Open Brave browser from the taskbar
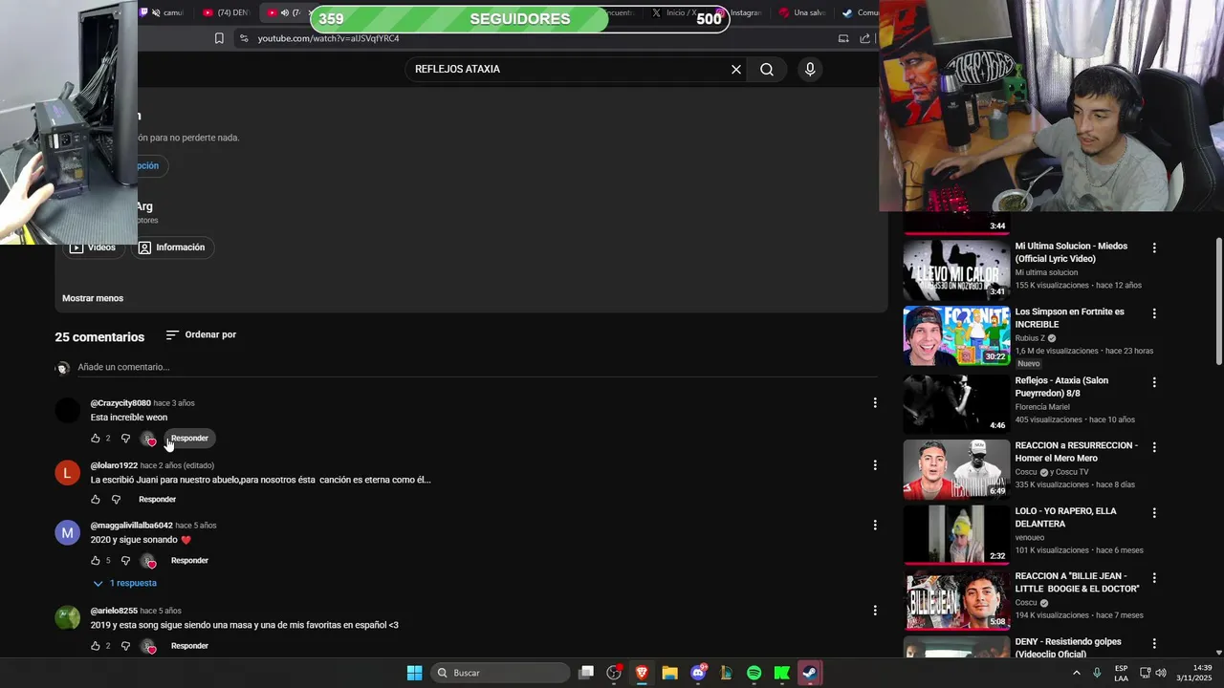This screenshot has width=1224, height=688. pos(642,673)
